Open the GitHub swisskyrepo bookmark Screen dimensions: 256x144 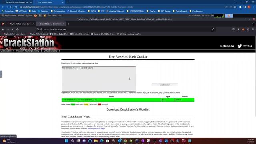129,34
